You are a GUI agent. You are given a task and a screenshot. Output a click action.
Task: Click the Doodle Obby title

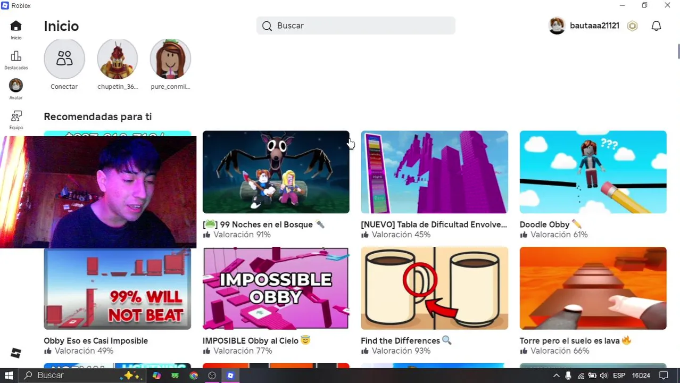[551, 224]
